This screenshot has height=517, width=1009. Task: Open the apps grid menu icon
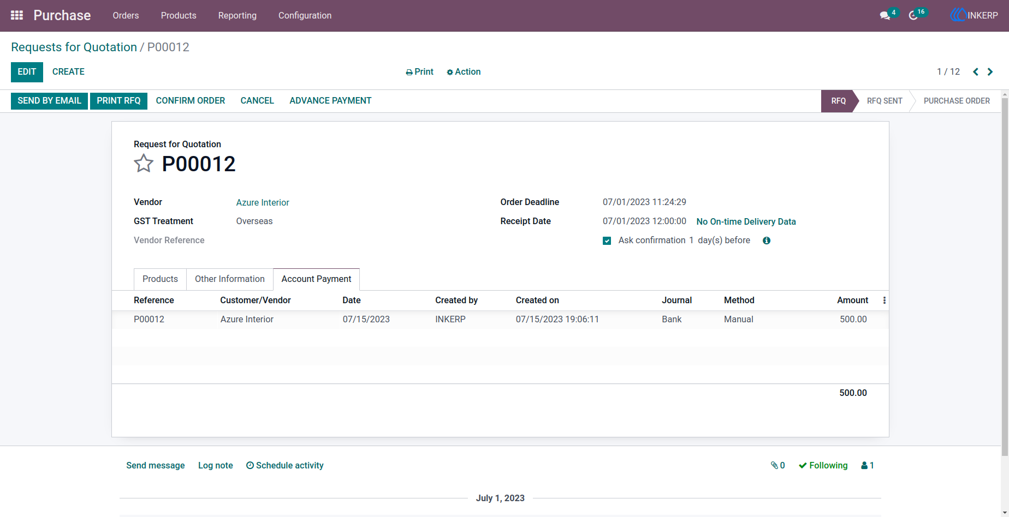(17, 15)
